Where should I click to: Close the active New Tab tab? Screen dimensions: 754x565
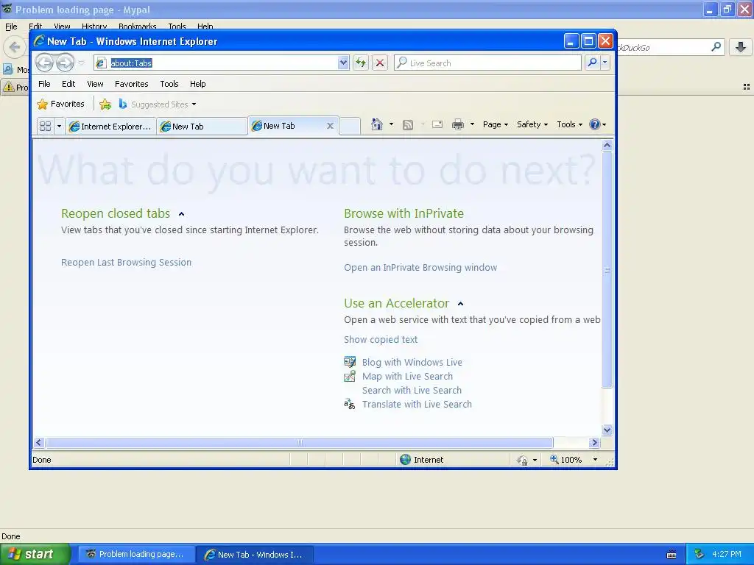tap(330, 126)
